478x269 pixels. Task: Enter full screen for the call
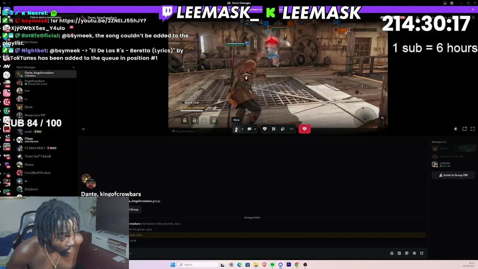[473, 129]
